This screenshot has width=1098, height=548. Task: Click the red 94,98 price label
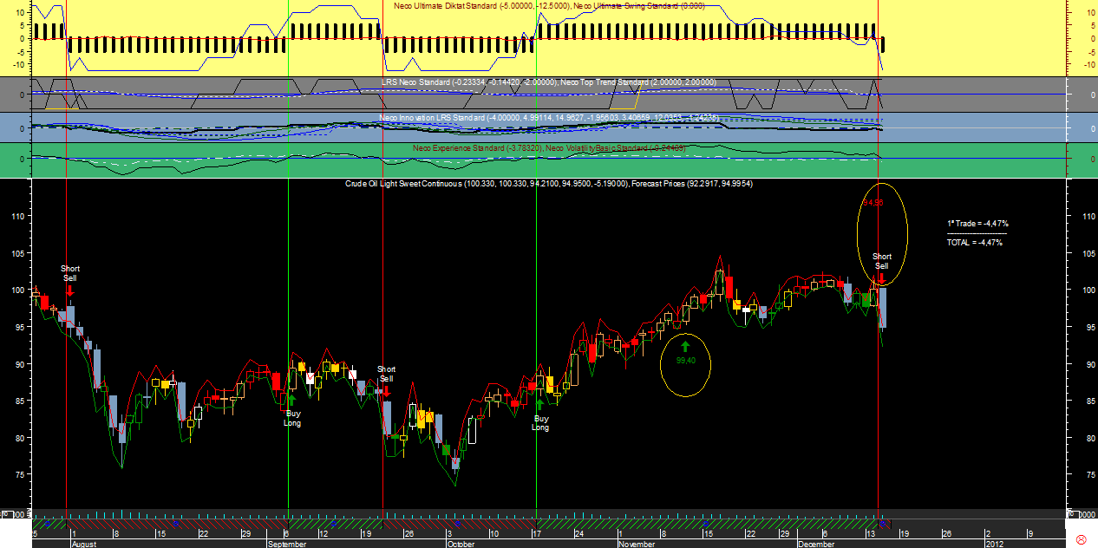[x=873, y=202]
